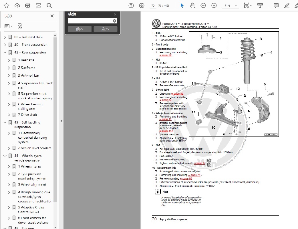
Task: Click the zoom in plus icon
Action: (214, 5)
